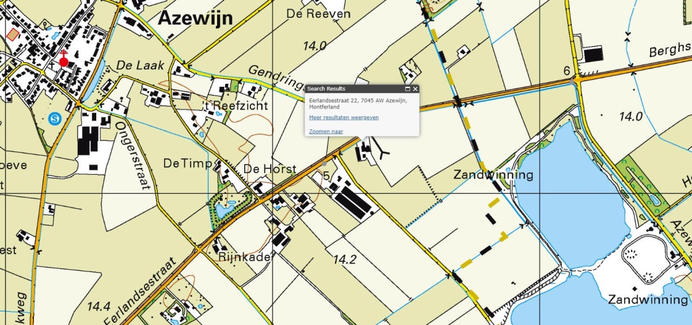Click the "Rijnkade" place label
The height and width of the screenshot is (325, 692).
click(243, 257)
